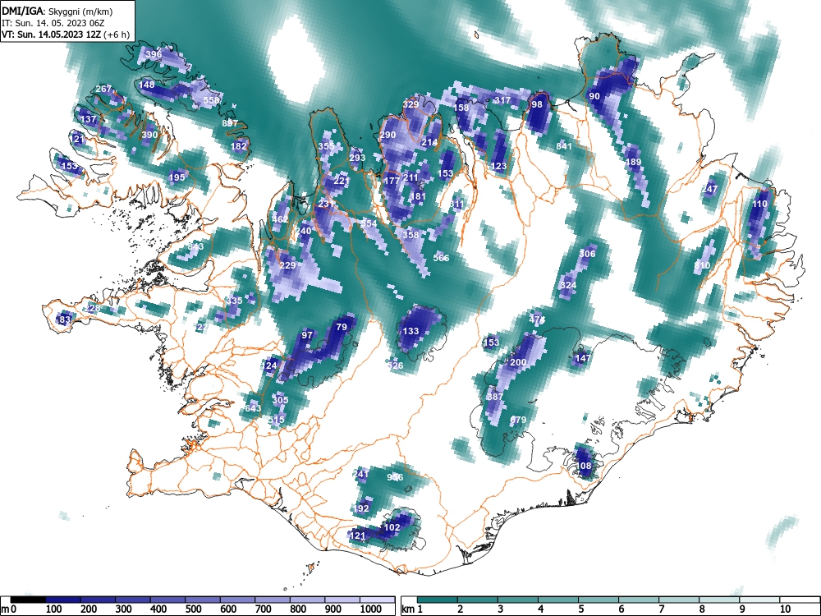821x616 pixels.
Task: Click the visibility value 221
Action: [x=341, y=181]
